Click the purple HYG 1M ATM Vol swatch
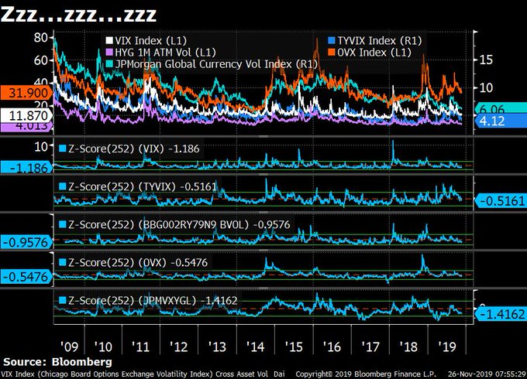The width and height of the screenshot is (527, 379). (109, 53)
